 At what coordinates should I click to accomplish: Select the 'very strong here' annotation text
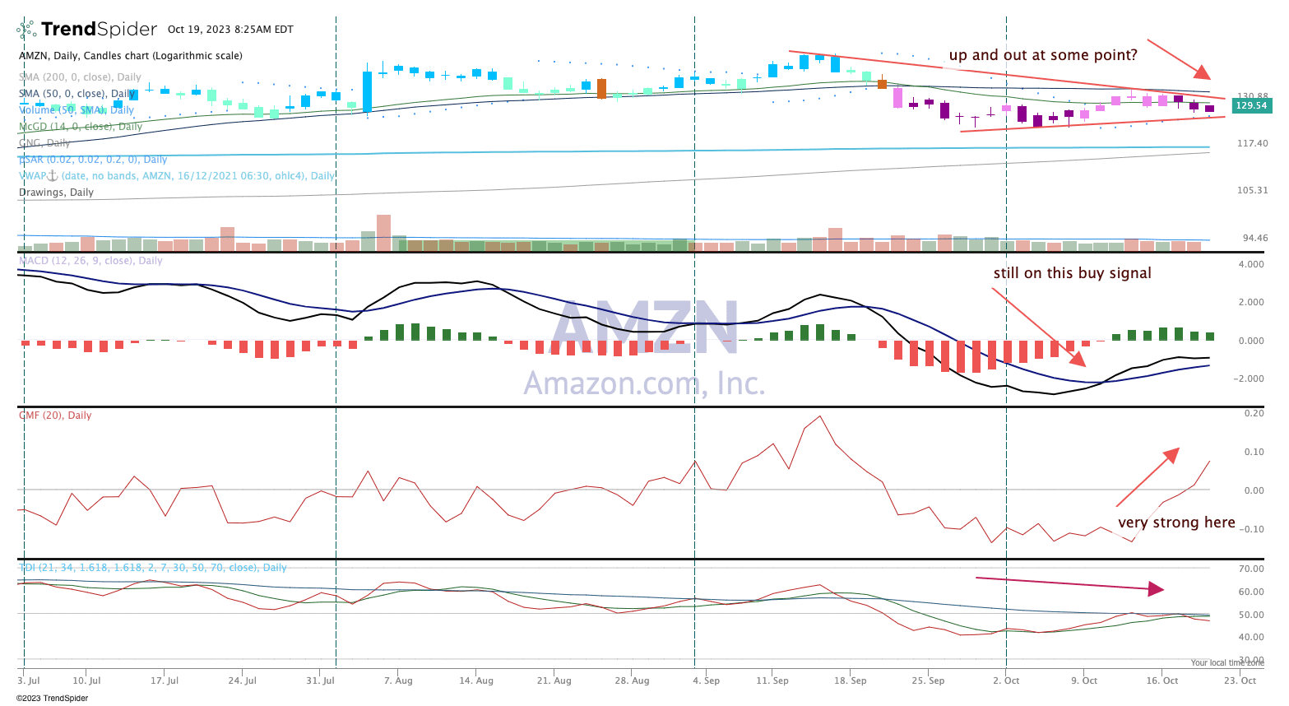[1176, 523]
